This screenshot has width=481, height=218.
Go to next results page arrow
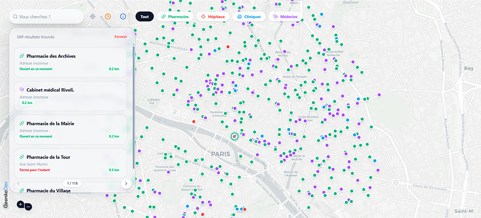(126, 183)
